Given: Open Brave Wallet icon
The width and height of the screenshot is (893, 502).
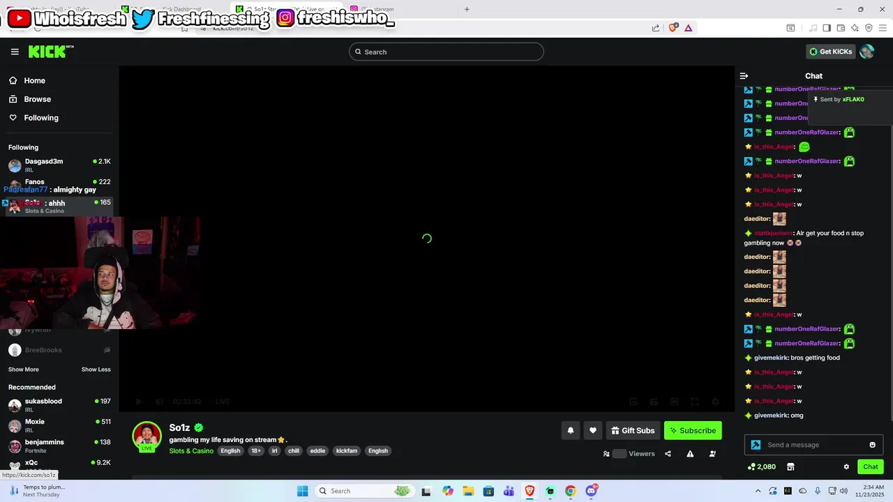Looking at the screenshot, I should pos(841,28).
